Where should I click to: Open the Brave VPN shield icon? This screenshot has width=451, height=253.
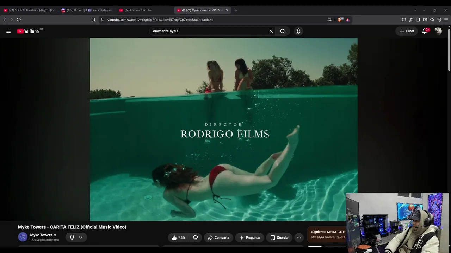pyautogui.click(x=439, y=20)
